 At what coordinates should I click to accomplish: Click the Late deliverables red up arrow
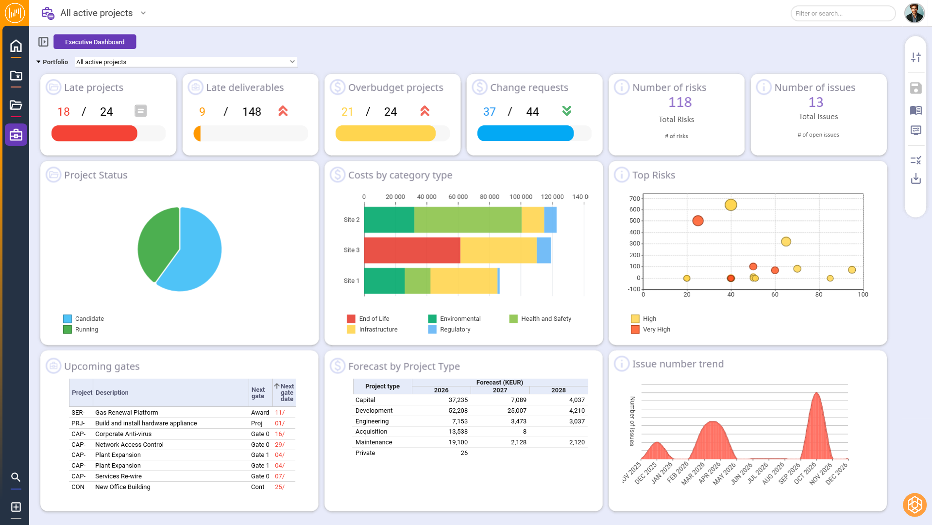[283, 111]
